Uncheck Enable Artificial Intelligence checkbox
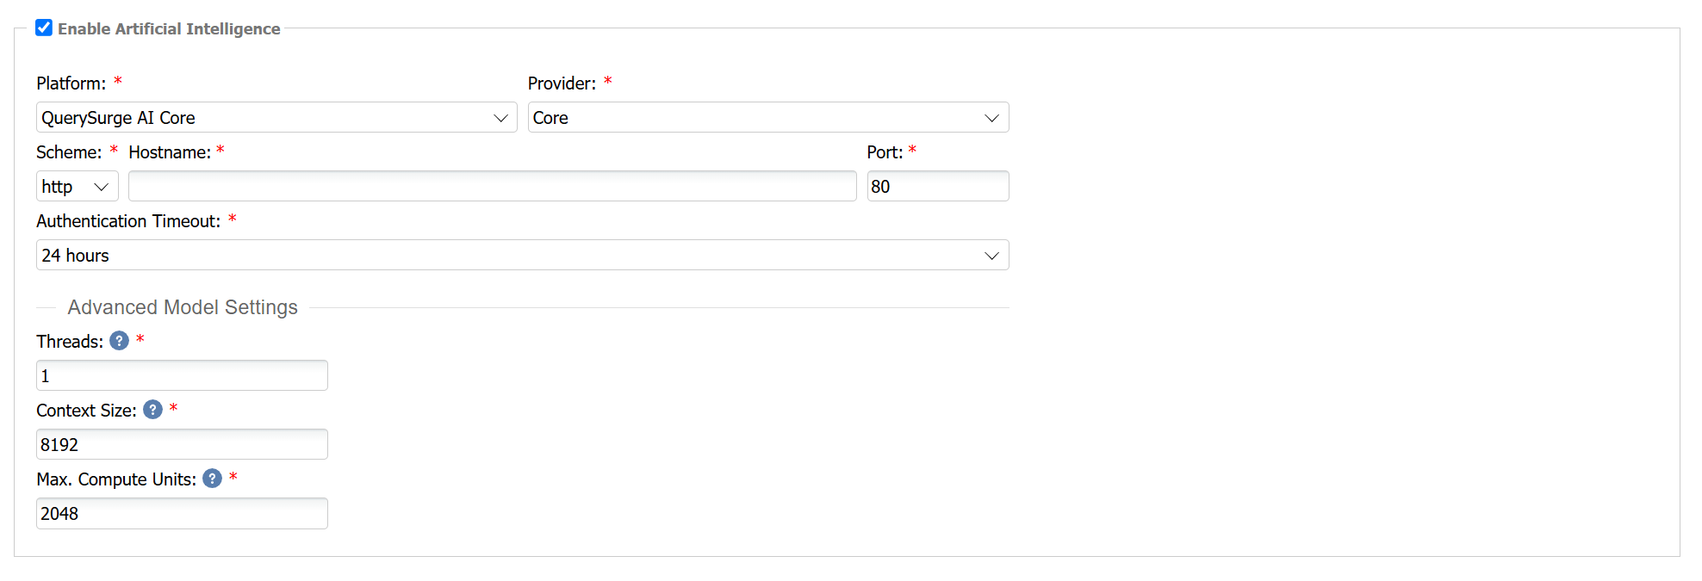 tap(44, 28)
